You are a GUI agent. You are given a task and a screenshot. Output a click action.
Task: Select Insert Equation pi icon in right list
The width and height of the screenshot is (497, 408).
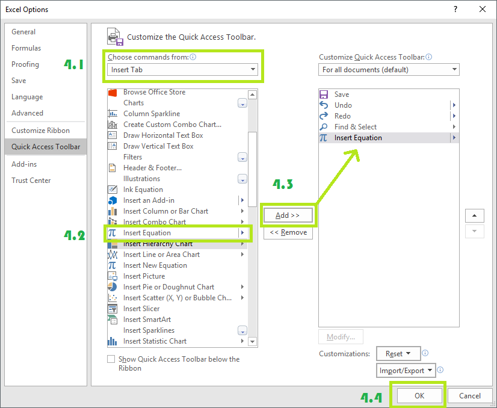pyautogui.click(x=323, y=138)
